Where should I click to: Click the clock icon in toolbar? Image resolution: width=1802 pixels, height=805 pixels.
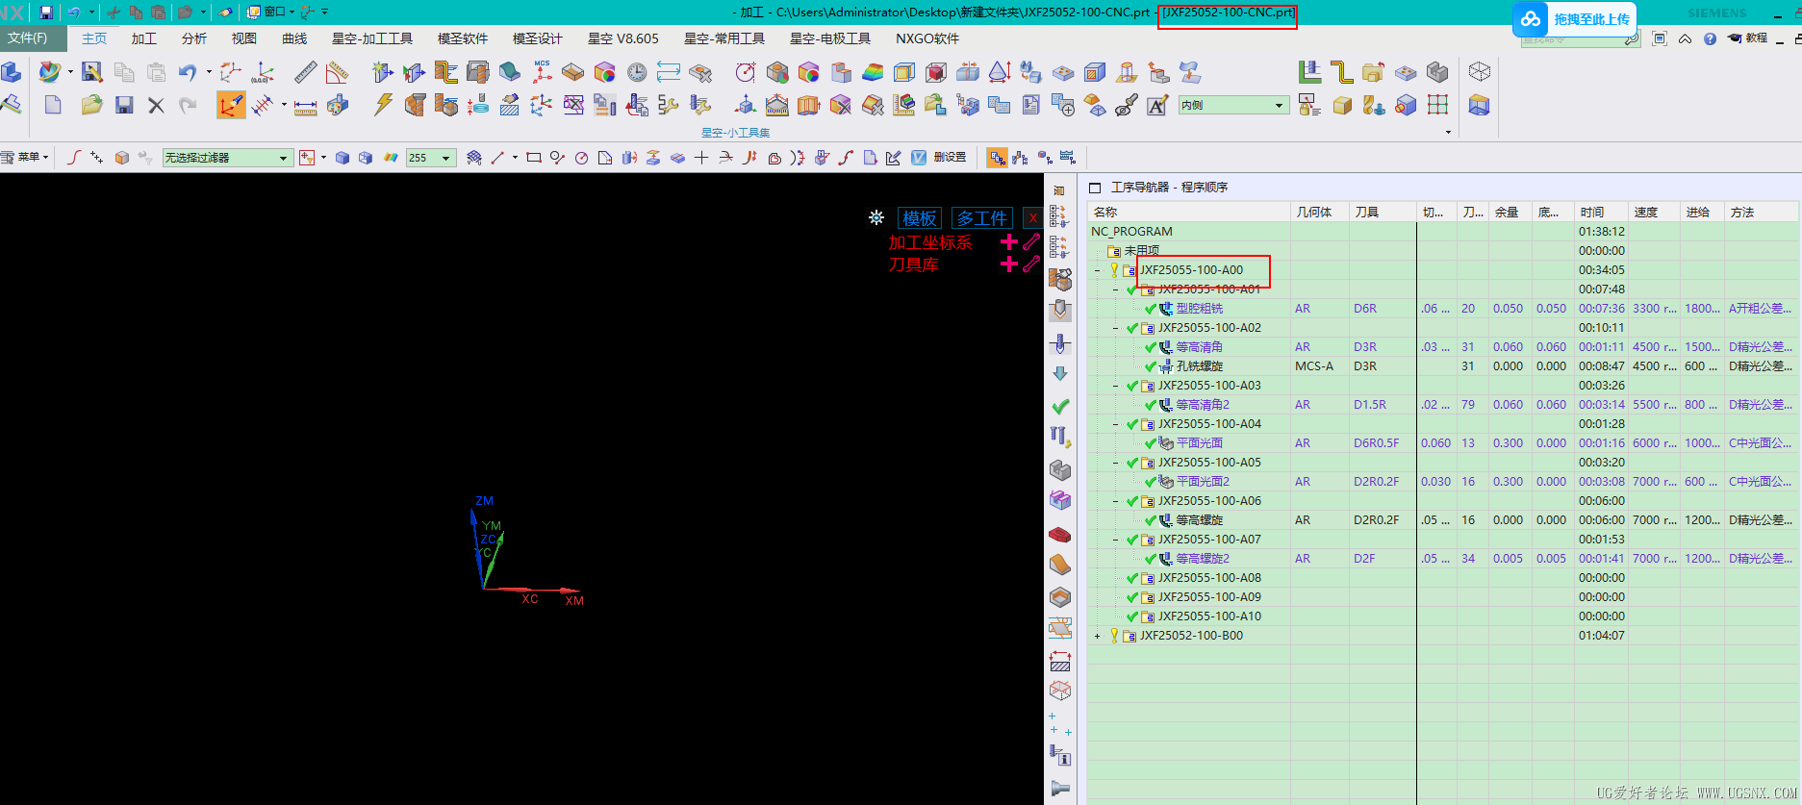[637, 72]
